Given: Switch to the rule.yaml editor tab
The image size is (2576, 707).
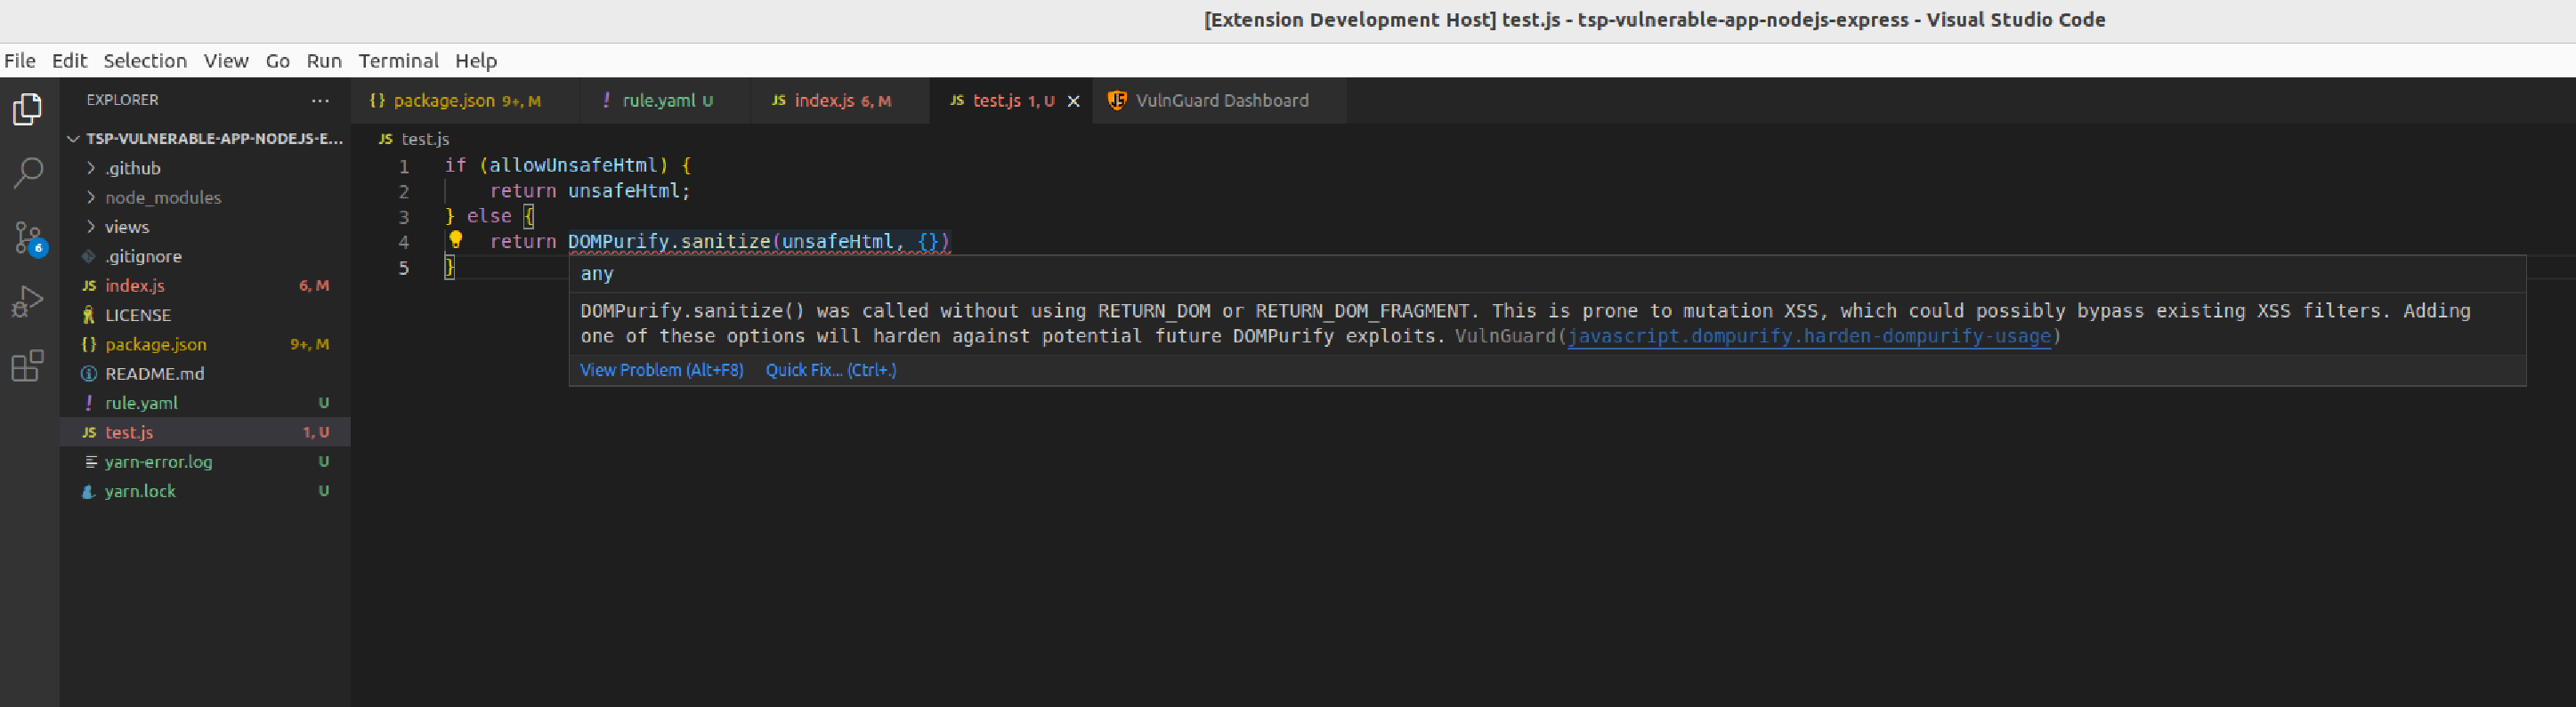Looking at the screenshot, I should coord(666,100).
